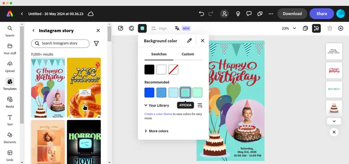Open the lightbulb tips icon
349x164 pixels.
click(238, 14)
